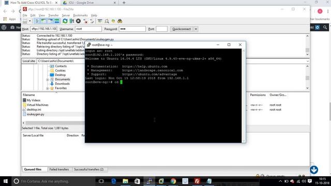This screenshot has height=186, width=331.
Task: Sort remote list by Permissions header
Action: click(258, 95)
